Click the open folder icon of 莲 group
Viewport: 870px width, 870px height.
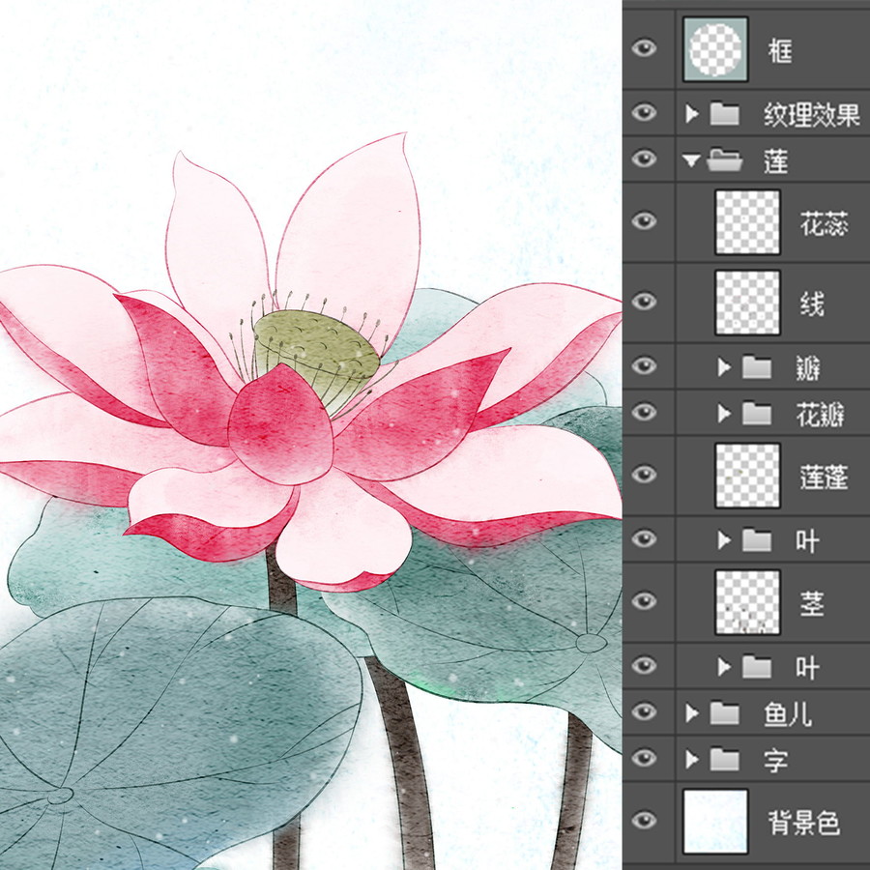[724, 159]
